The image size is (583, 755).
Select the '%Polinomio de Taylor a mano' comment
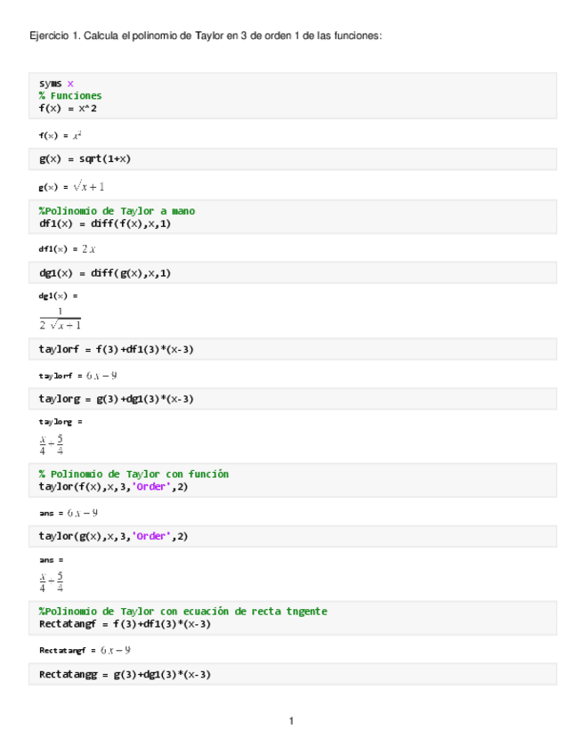pyautogui.click(x=117, y=211)
